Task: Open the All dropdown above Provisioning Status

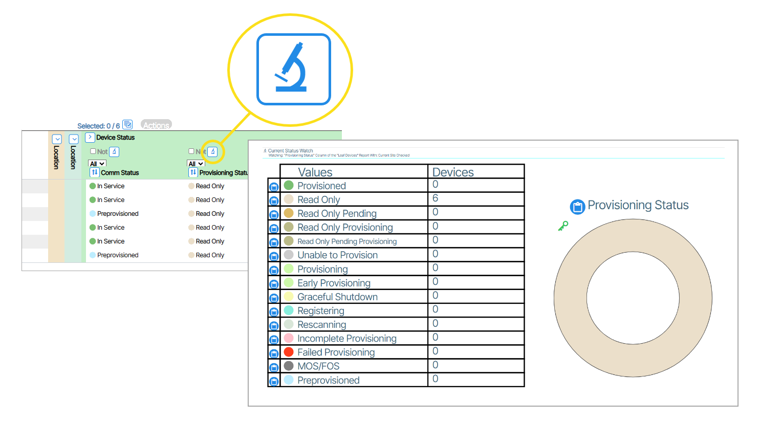Action: point(196,164)
